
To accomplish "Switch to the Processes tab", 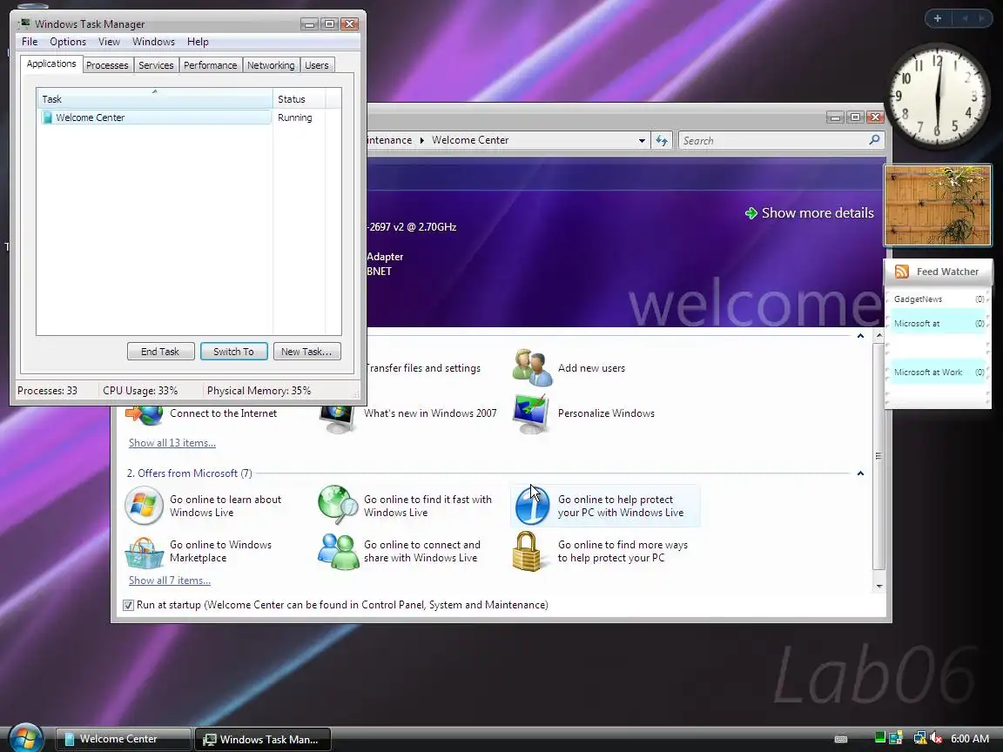I will [x=107, y=65].
